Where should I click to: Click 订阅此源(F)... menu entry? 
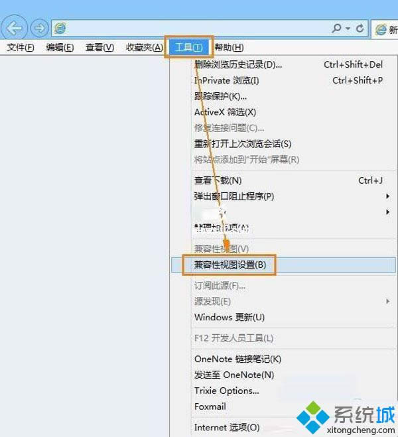coord(283,286)
